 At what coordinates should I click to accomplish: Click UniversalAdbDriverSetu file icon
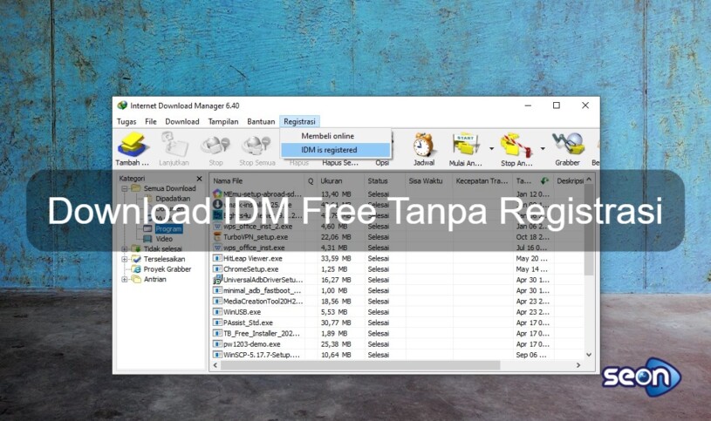(x=217, y=280)
